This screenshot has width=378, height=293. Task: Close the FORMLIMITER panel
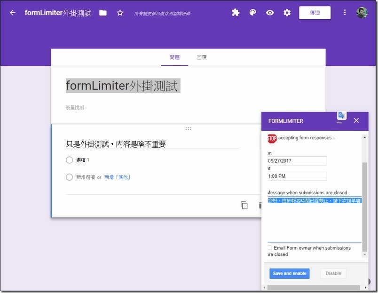click(356, 120)
